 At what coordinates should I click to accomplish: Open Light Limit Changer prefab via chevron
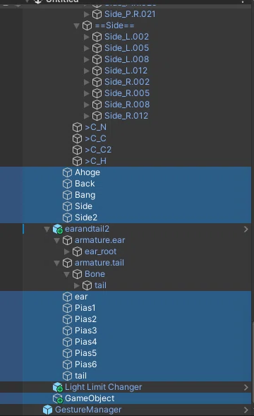point(246,387)
